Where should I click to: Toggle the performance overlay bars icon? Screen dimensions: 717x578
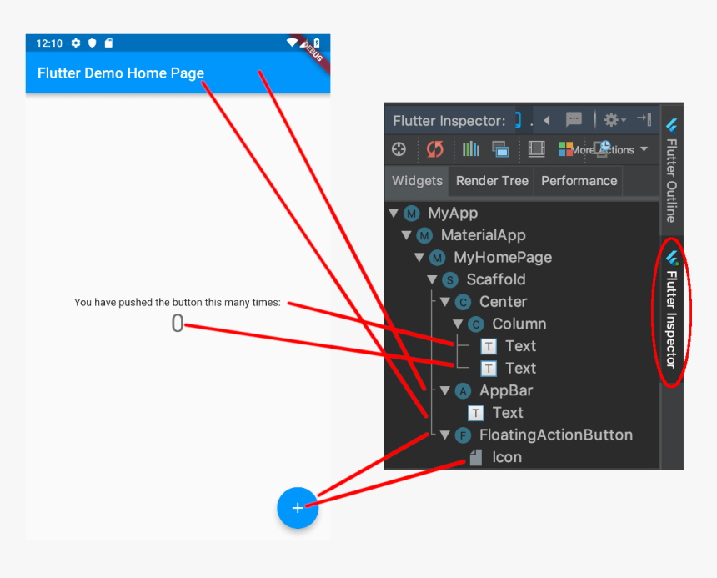coord(470,149)
